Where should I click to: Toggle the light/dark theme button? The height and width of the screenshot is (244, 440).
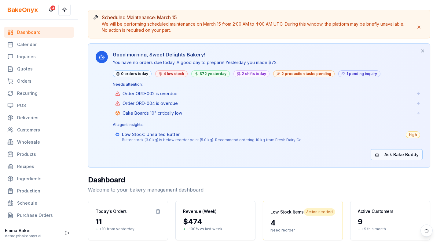[64, 10]
